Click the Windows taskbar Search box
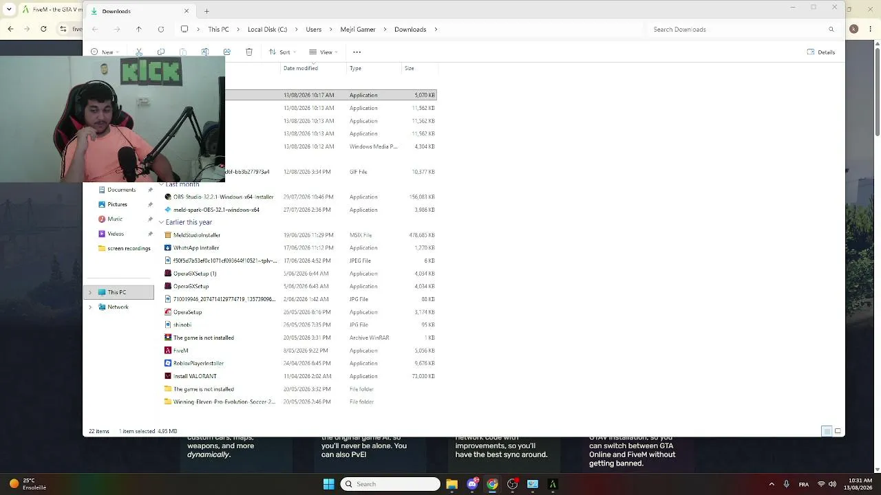 click(390, 484)
